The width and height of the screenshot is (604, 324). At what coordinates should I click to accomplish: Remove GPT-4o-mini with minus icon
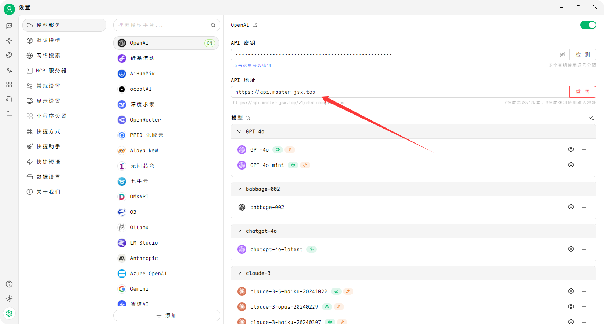coord(584,165)
